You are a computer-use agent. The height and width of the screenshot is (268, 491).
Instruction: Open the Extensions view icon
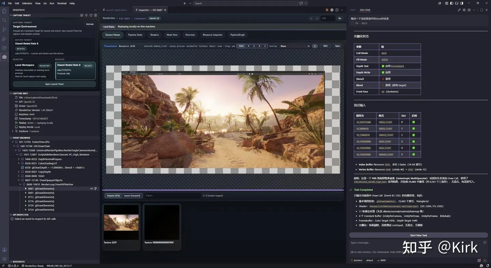(4, 48)
